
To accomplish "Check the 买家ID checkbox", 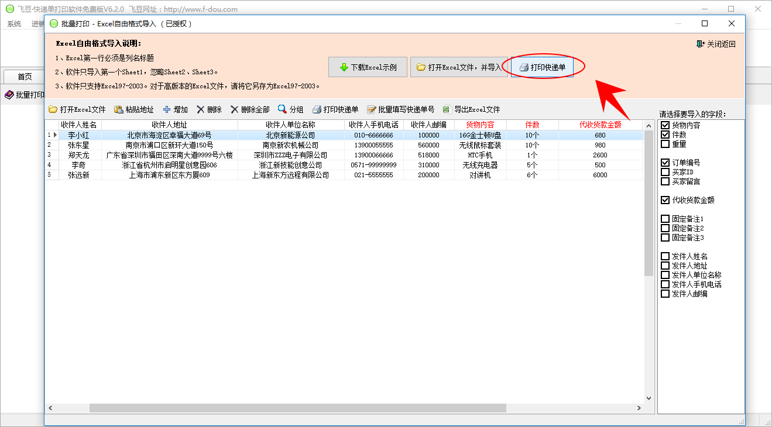I will point(665,172).
